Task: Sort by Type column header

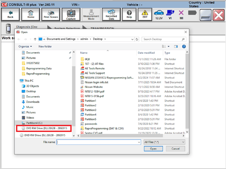Action: coord(167,53)
